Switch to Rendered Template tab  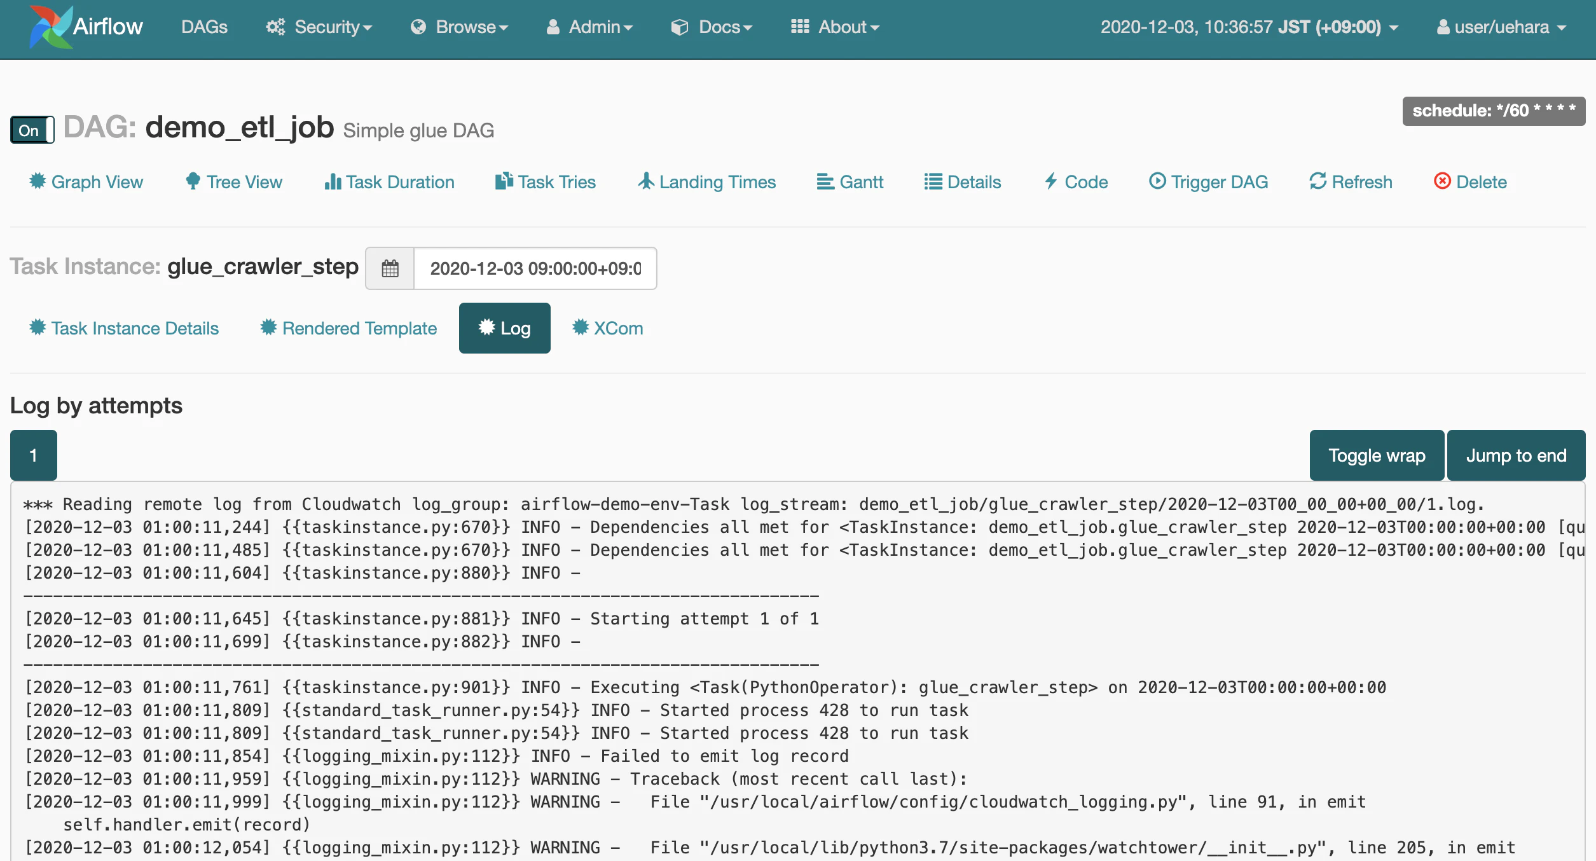coord(348,328)
